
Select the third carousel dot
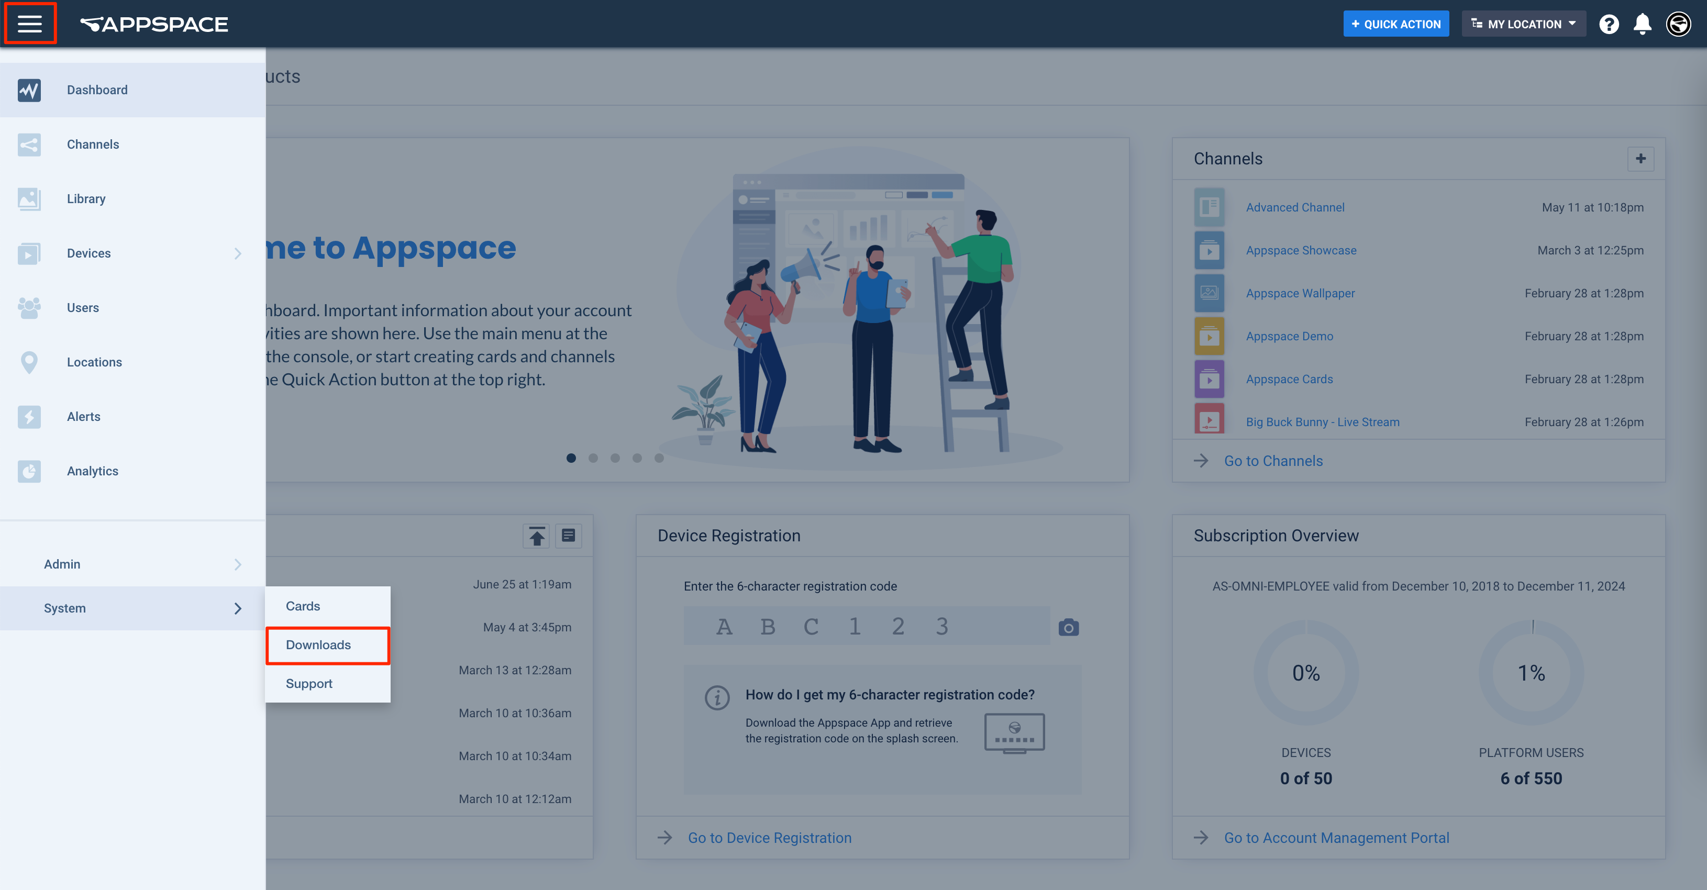point(615,458)
